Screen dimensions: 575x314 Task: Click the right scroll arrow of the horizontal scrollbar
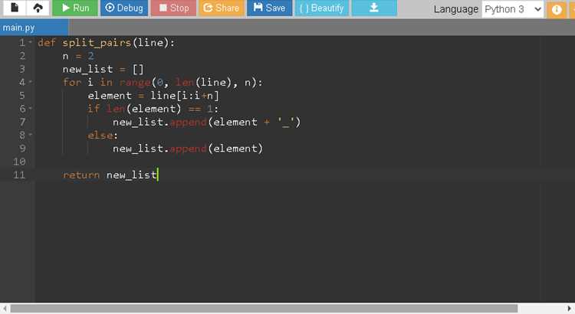tap(570, 309)
